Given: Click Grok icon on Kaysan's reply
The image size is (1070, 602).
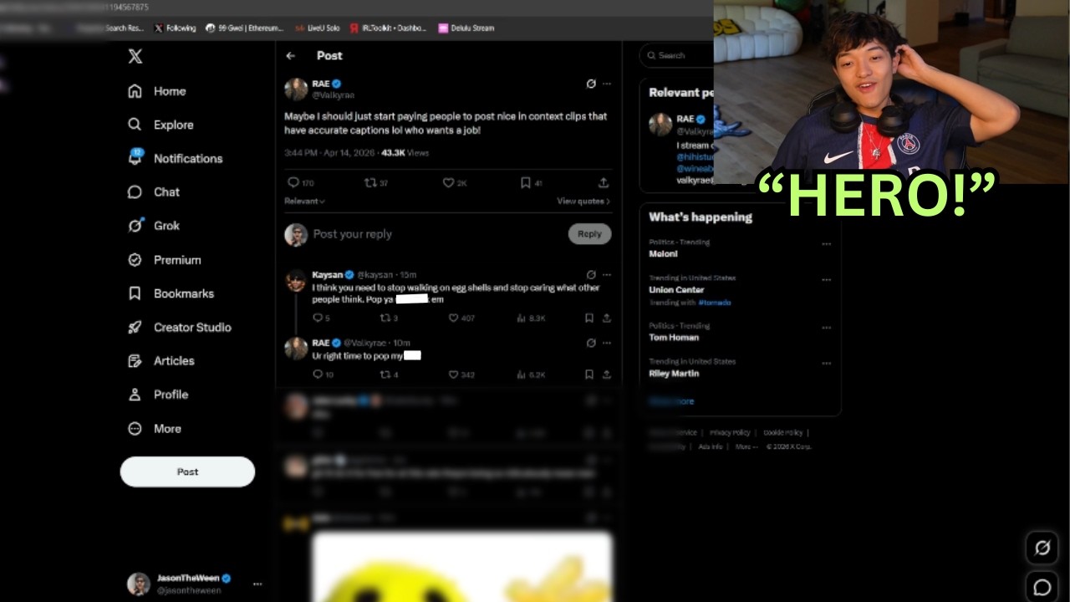Looking at the screenshot, I should point(591,274).
